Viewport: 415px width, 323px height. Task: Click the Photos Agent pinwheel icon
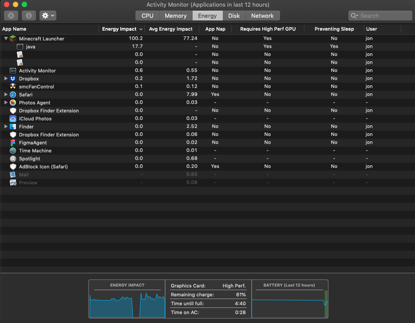pos(13,103)
